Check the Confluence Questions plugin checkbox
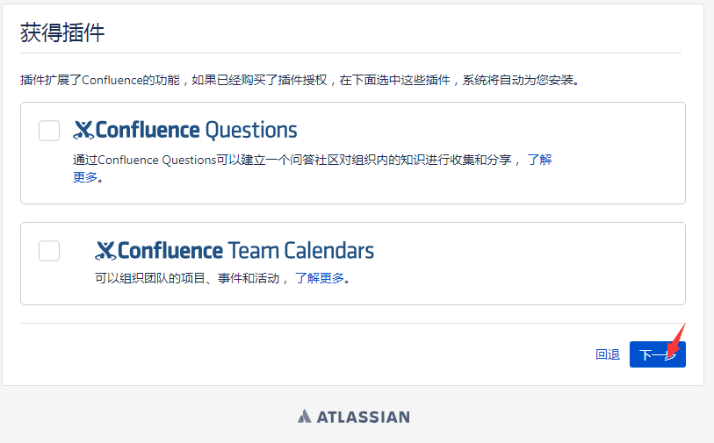This screenshot has width=714, height=443. [49, 131]
